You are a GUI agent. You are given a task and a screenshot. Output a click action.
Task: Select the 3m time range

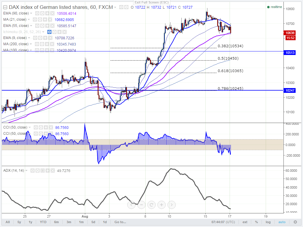click(x=69, y=222)
